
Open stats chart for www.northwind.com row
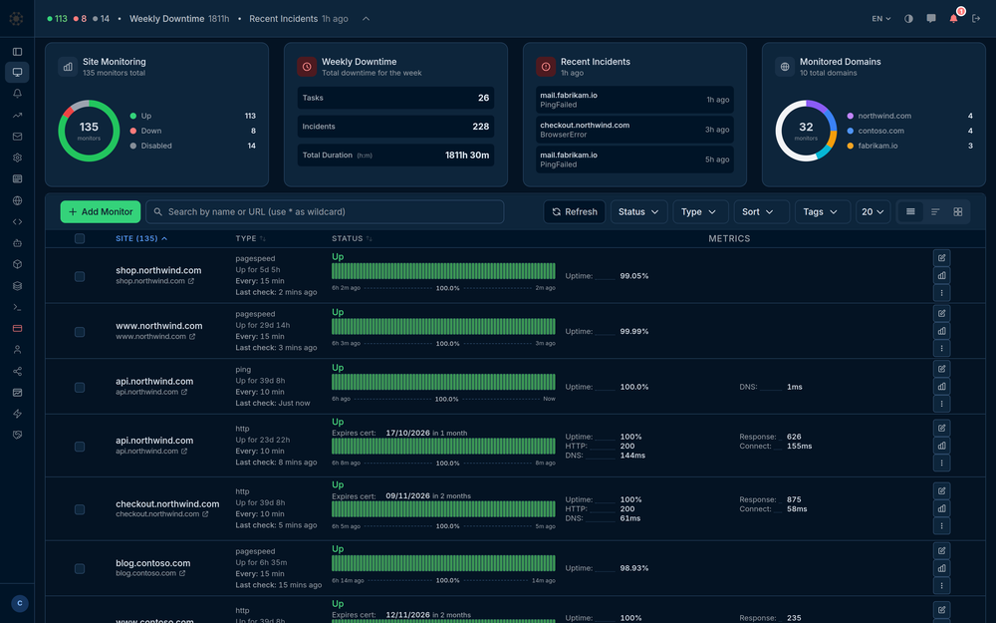[941, 331]
